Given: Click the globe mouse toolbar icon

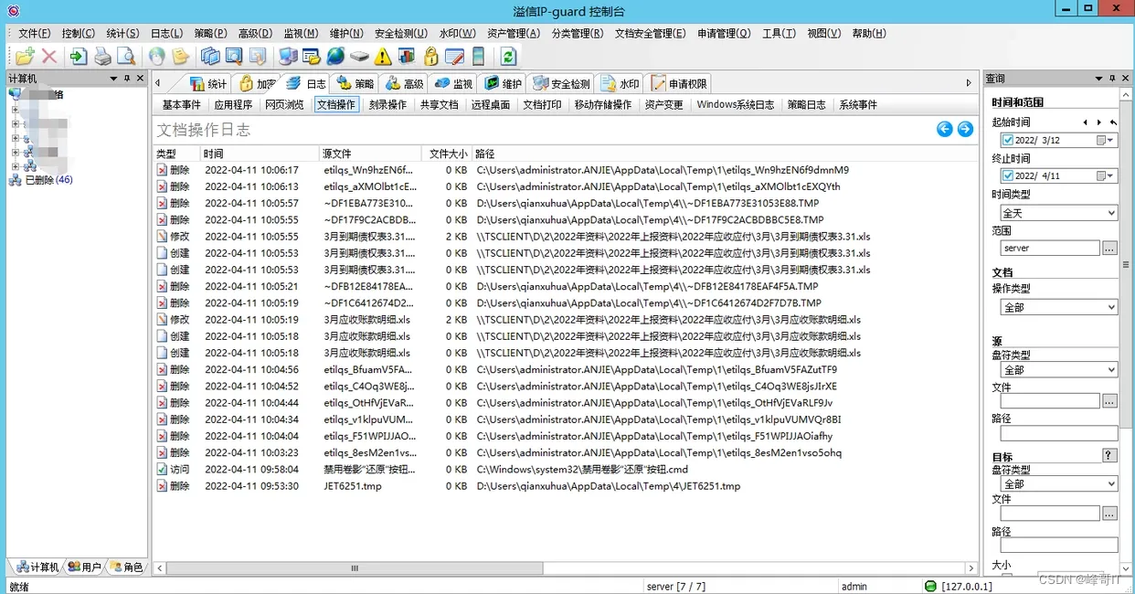Looking at the screenshot, I should pyautogui.click(x=157, y=56).
